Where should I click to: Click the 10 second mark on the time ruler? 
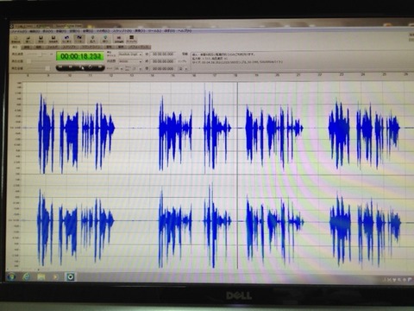[x=69, y=75]
